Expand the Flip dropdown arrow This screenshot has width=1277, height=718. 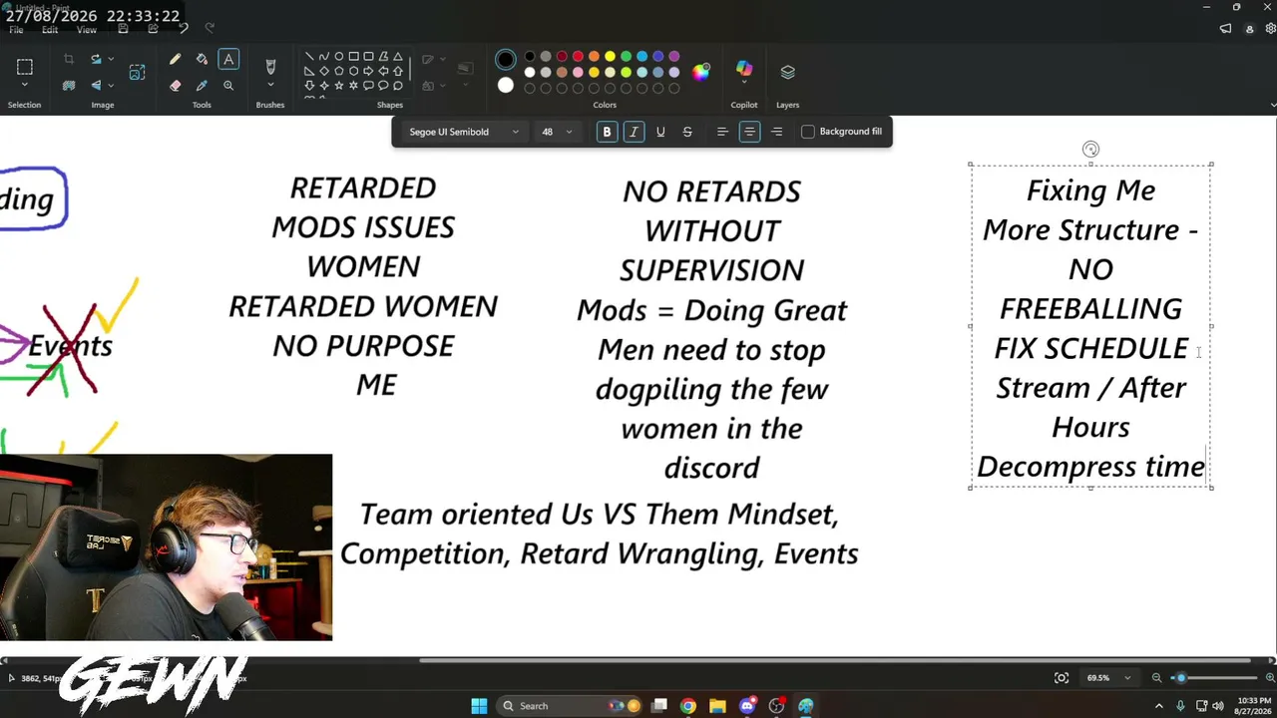[x=111, y=86]
